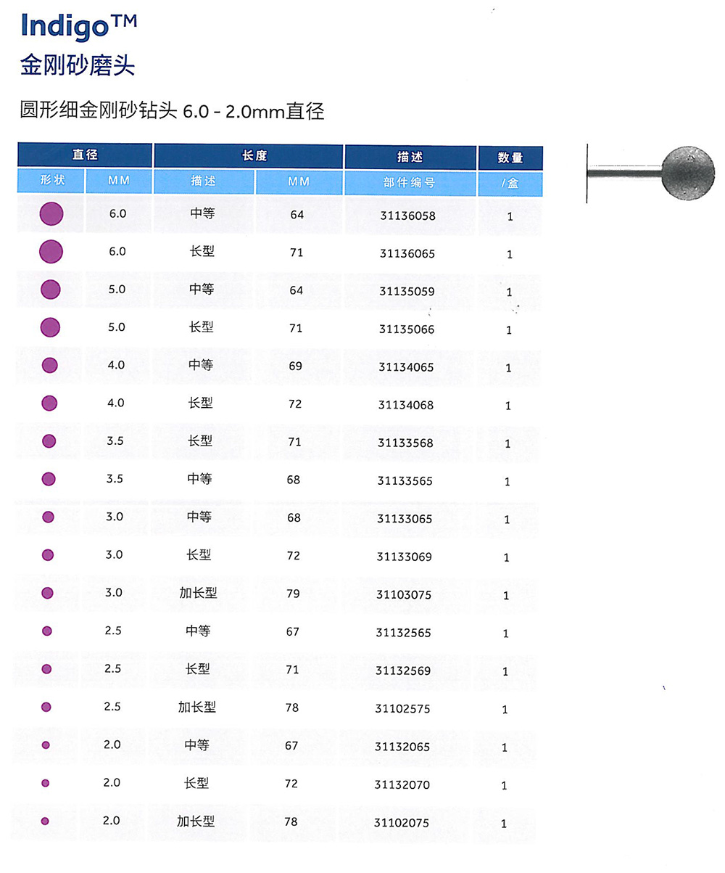Click the 2.0 diameter in row 31132070
The height and width of the screenshot is (873, 725).
pyautogui.click(x=112, y=782)
